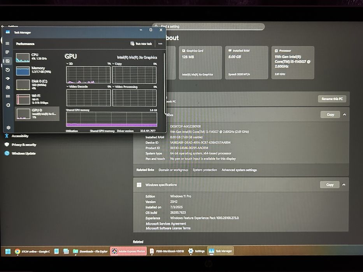Open Task Manager settings gear icon

[x=9, y=127]
